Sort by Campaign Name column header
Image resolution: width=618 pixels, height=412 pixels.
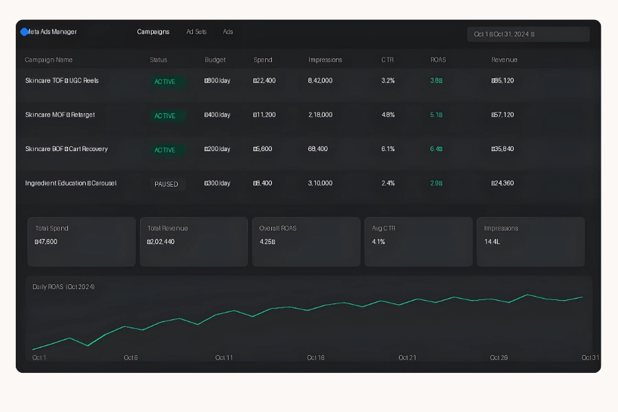click(49, 60)
